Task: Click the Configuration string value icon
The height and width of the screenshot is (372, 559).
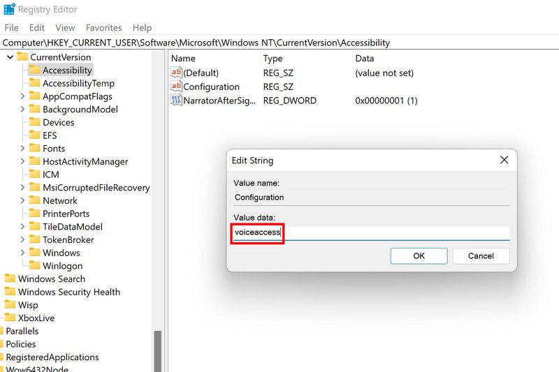Action: (177, 86)
